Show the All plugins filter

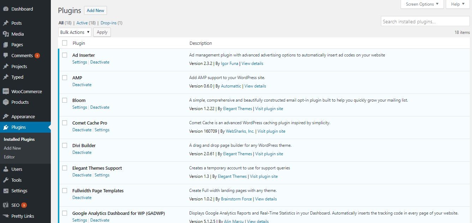pos(61,23)
